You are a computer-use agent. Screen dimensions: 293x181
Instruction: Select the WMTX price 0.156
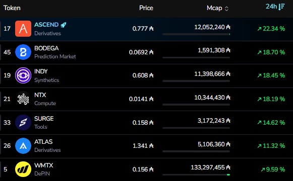[143, 169]
